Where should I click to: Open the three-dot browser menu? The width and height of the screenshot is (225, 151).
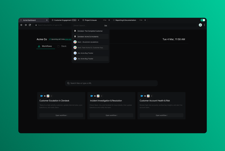[204, 25]
